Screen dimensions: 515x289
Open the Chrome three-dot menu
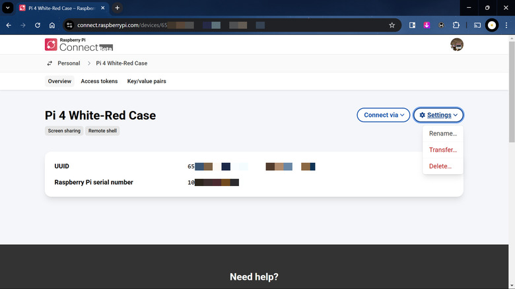tap(506, 25)
